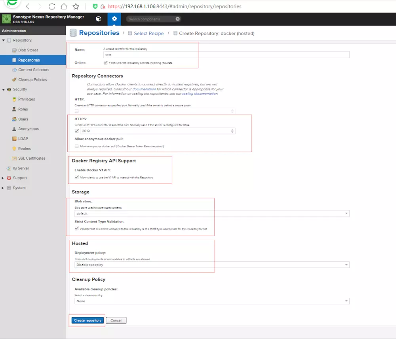The height and width of the screenshot is (339, 396).
Task: Open the Administration gear icon
Action: coord(114,19)
